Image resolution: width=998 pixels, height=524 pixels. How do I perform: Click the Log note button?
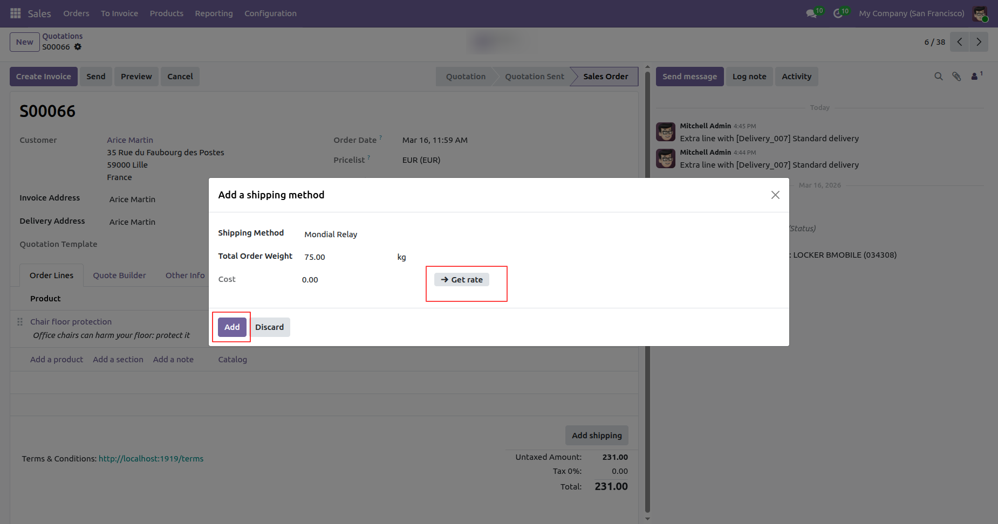749,77
